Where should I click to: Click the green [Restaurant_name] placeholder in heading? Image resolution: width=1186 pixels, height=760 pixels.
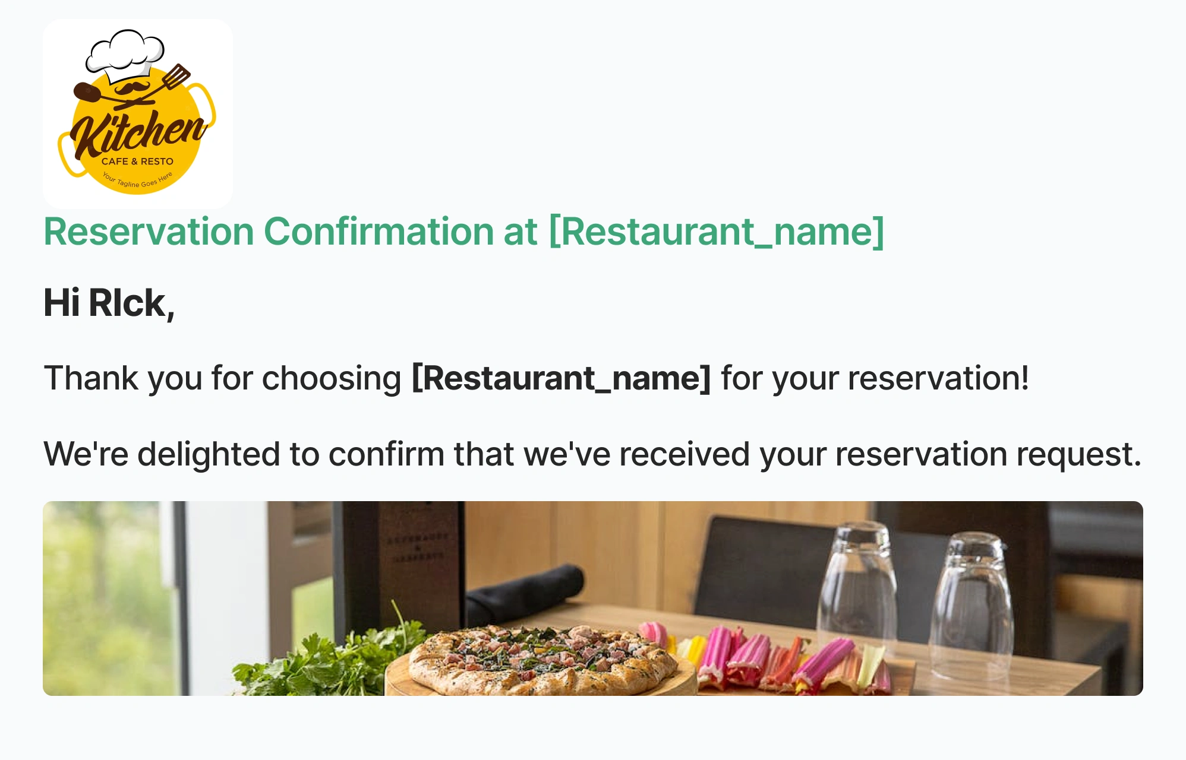coord(717,232)
